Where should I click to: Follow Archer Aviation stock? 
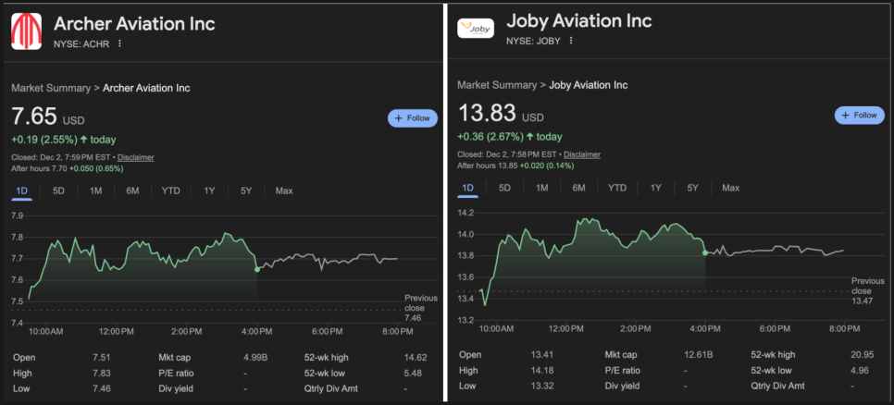click(412, 118)
